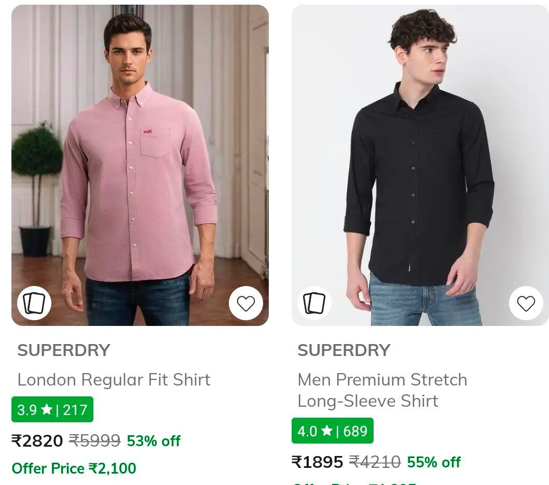Favorite the Men Premium Stretch Long-Sleeve Shirt

(x=527, y=303)
